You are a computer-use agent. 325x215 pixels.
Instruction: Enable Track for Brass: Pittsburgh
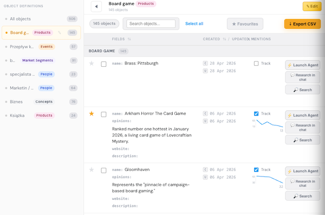click(256, 64)
